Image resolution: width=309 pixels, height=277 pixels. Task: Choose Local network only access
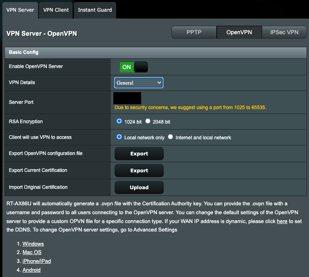(119, 137)
